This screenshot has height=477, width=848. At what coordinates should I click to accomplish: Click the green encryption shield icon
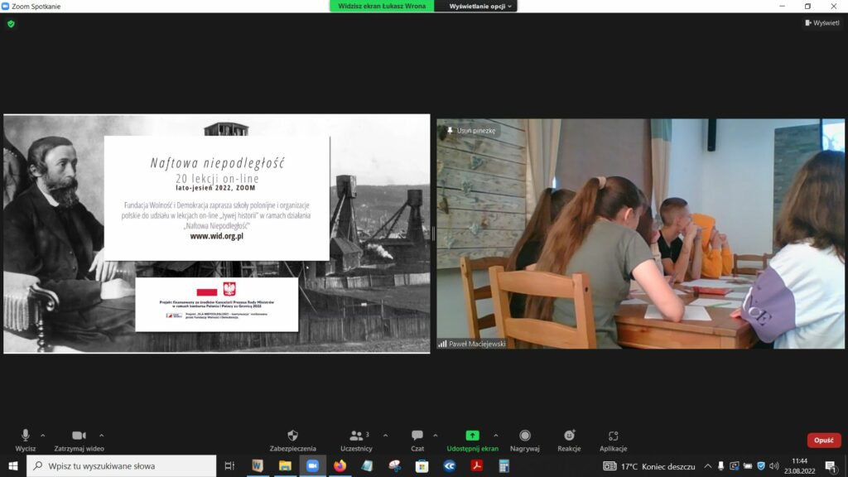click(11, 24)
